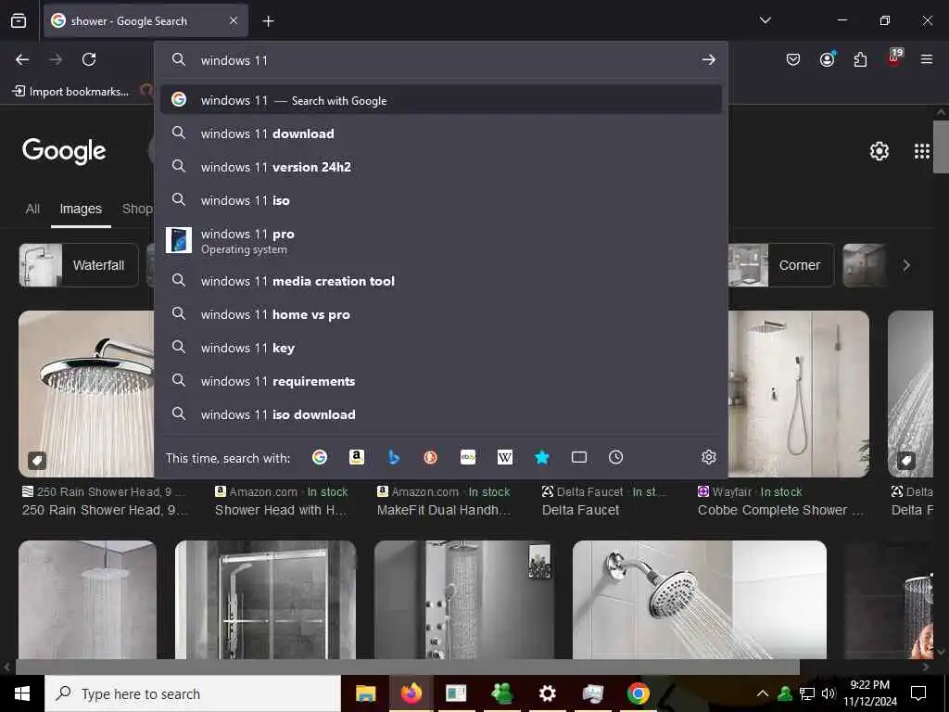Open the Extensions puzzle icon
Screen dimensions: 949x712
coord(860,59)
